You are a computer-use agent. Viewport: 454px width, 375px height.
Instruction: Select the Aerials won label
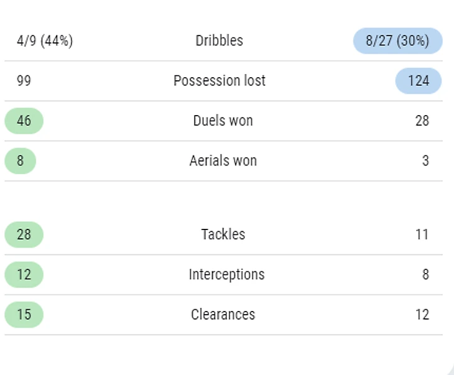pyautogui.click(x=223, y=160)
